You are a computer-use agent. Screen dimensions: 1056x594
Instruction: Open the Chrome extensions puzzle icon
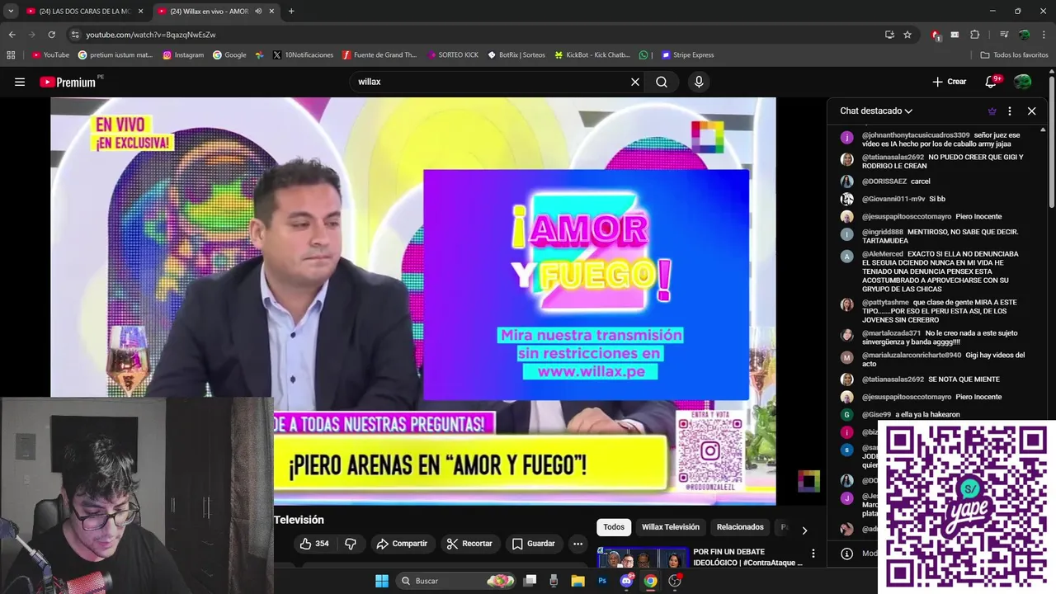[975, 35]
